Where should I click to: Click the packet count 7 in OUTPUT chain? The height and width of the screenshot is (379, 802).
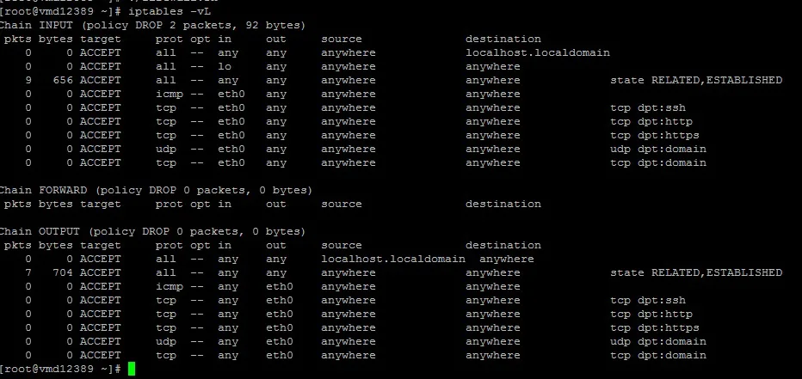[28, 272]
